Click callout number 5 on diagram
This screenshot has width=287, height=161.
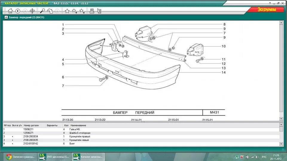click(63, 64)
